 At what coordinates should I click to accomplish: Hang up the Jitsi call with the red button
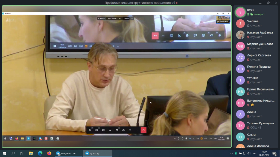(144, 130)
